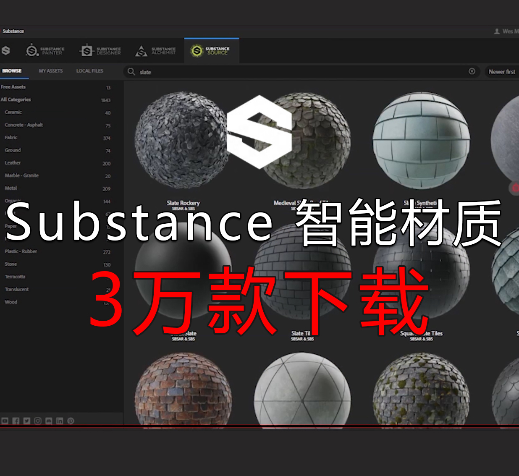The width and height of the screenshot is (519, 476).
Task: Open the YouTube social icon
Action: [5, 421]
